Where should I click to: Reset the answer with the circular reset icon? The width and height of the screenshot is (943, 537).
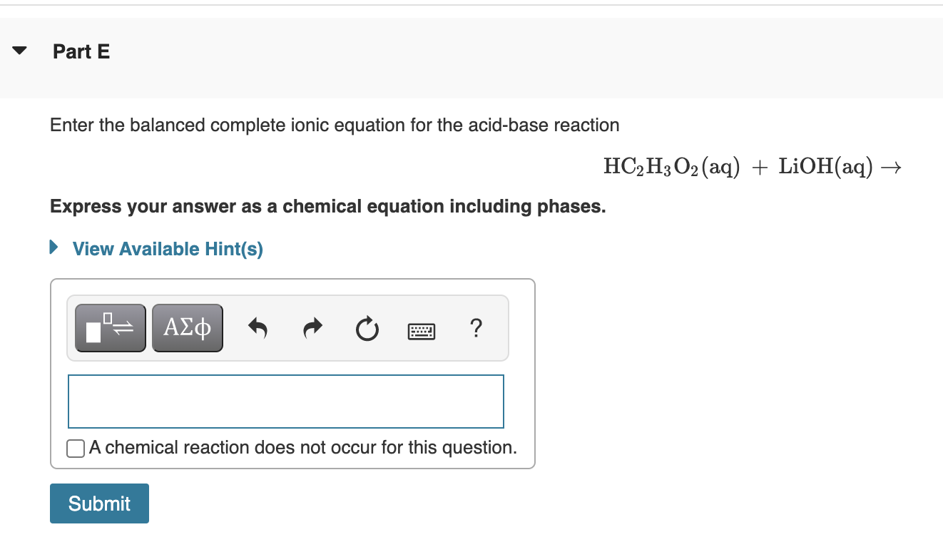point(367,327)
